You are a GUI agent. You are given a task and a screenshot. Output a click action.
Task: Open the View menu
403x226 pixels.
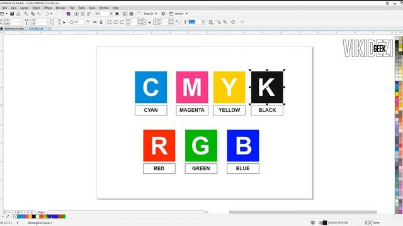point(13,8)
